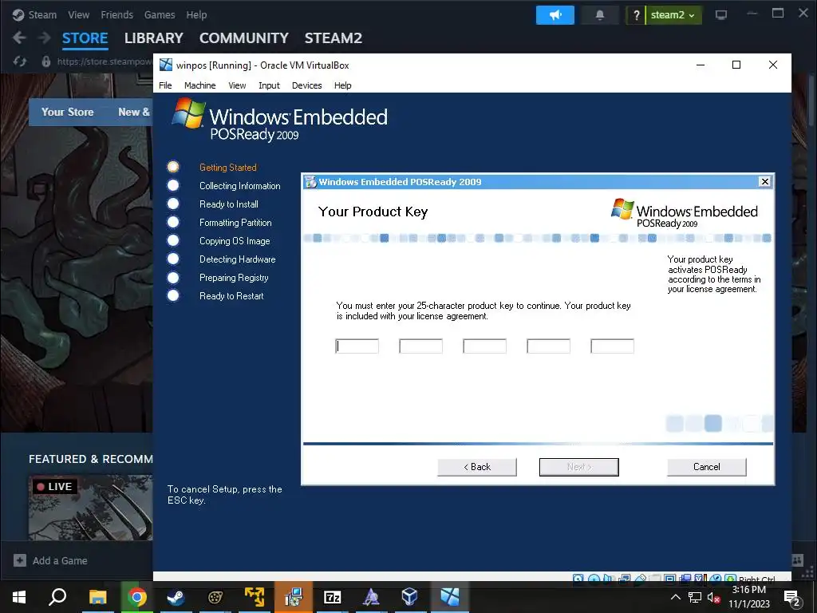
Task: Open Steam's Games menu
Action: pyautogui.click(x=160, y=15)
